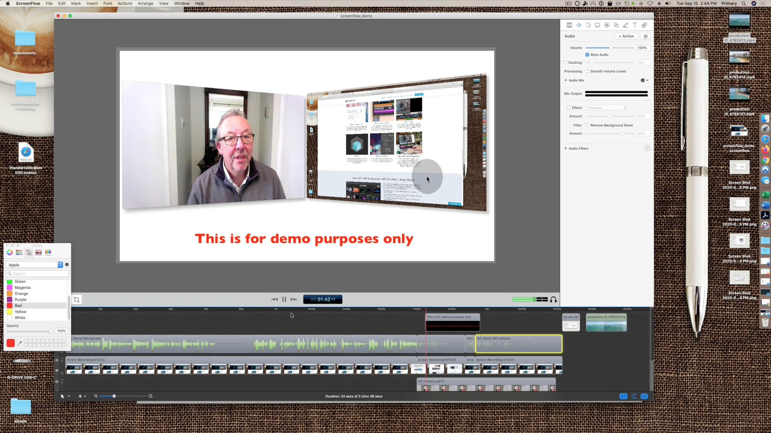771x433 pixels.
Task: Open the Actions menu
Action: 125,3
